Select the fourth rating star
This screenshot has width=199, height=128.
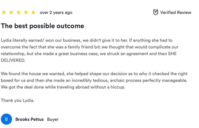point(26,12)
